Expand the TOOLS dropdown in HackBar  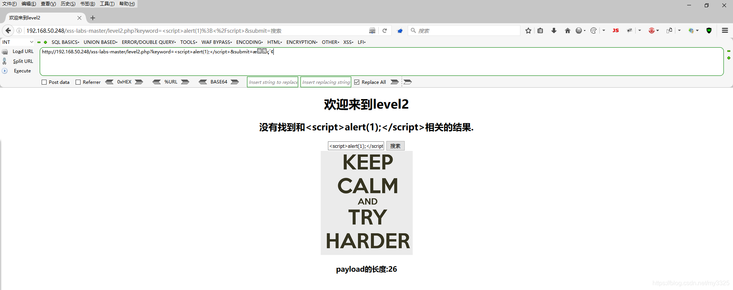tap(189, 42)
